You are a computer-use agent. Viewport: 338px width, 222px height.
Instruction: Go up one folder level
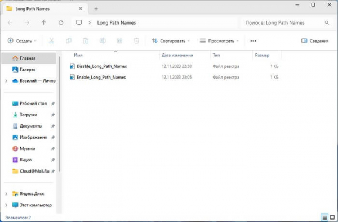point(44,22)
